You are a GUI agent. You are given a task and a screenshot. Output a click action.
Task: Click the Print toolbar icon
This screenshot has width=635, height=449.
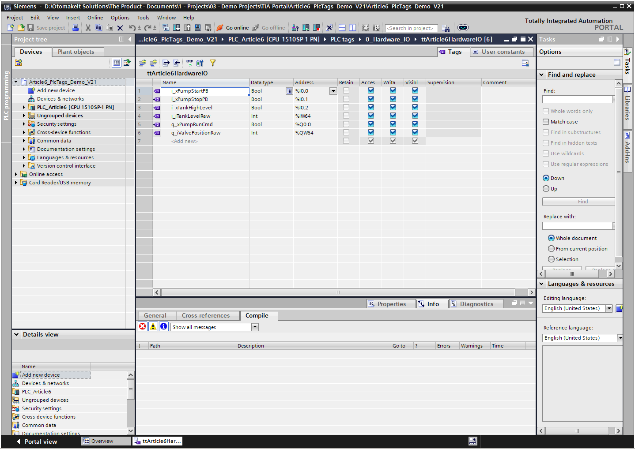click(x=76, y=28)
